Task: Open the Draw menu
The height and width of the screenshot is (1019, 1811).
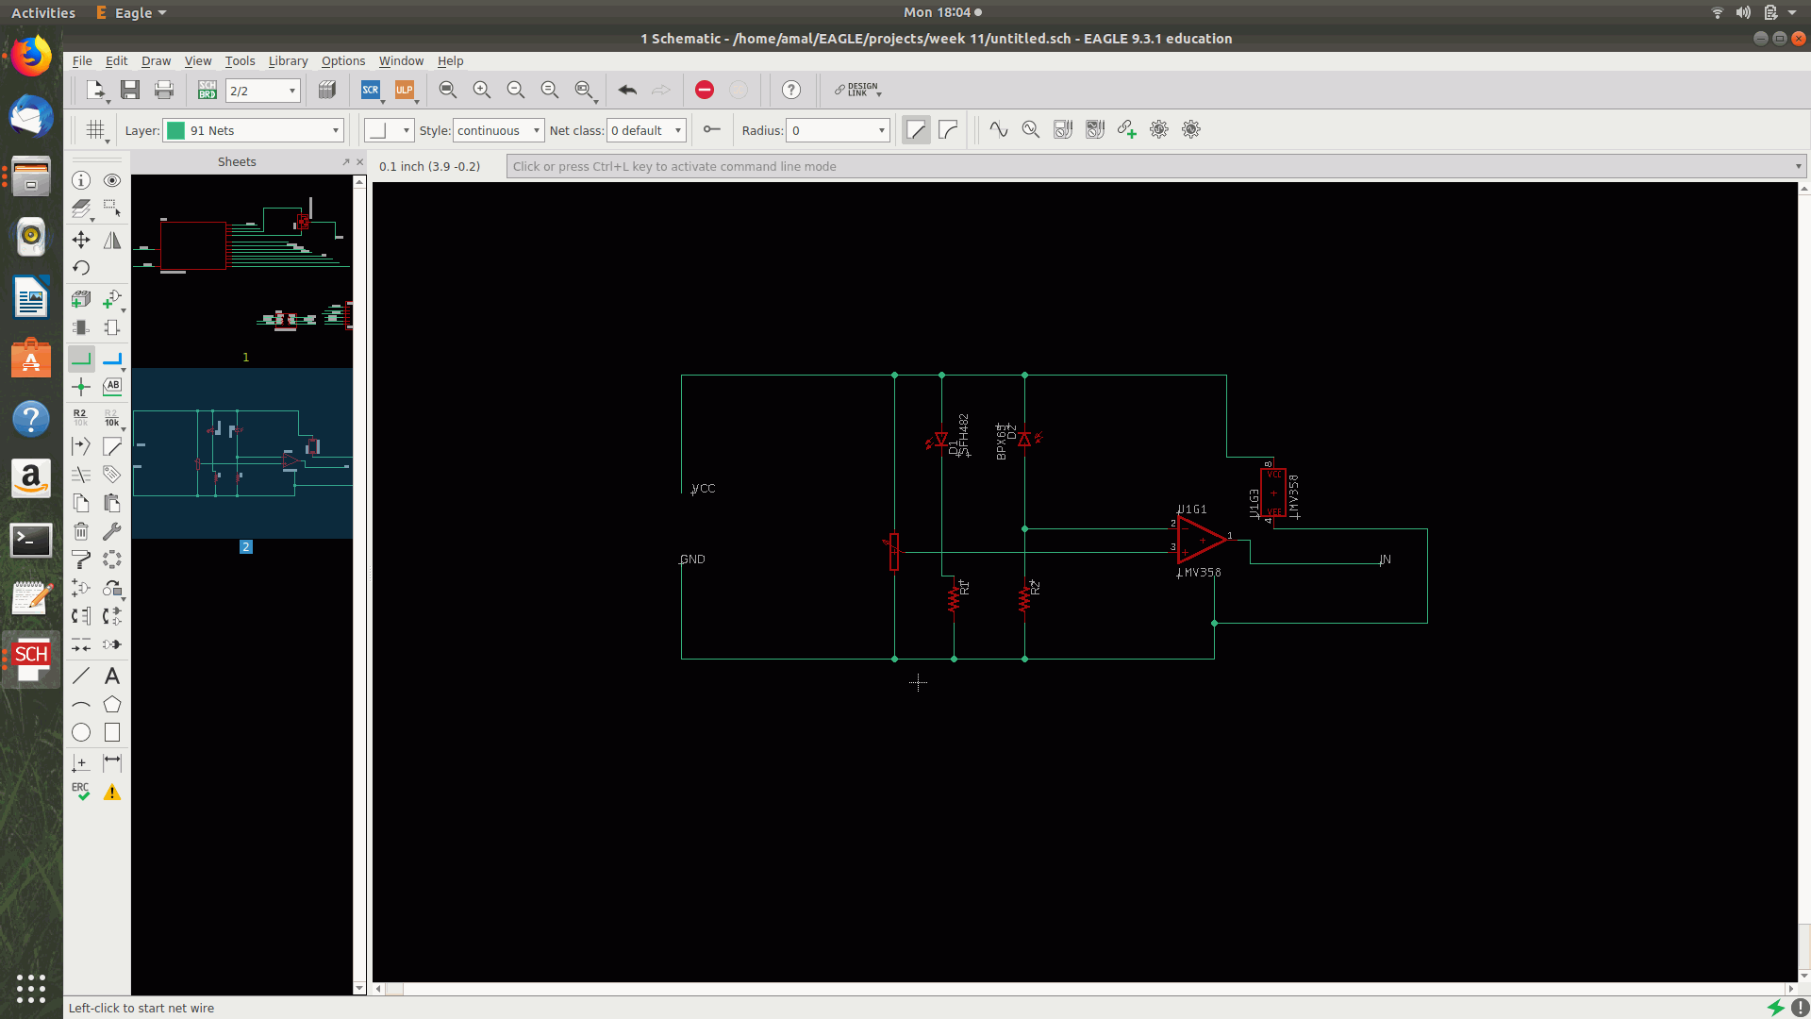Action: click(x=156, y=61)
